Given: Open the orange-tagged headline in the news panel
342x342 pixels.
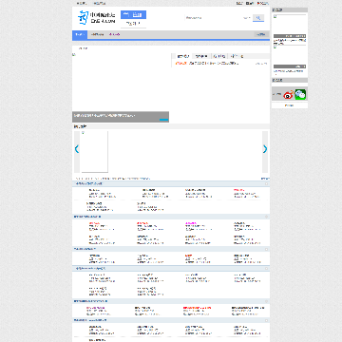Looking at the screenshot, I should [x=207, y=64].
